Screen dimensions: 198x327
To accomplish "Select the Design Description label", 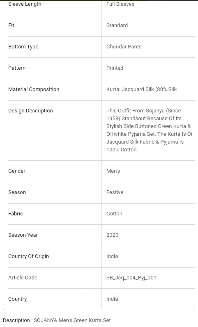I will coord(30,111).
